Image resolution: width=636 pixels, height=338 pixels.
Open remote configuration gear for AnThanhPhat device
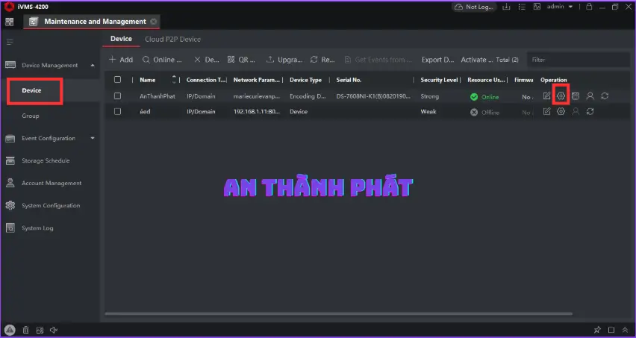click(x=561, y=96)
